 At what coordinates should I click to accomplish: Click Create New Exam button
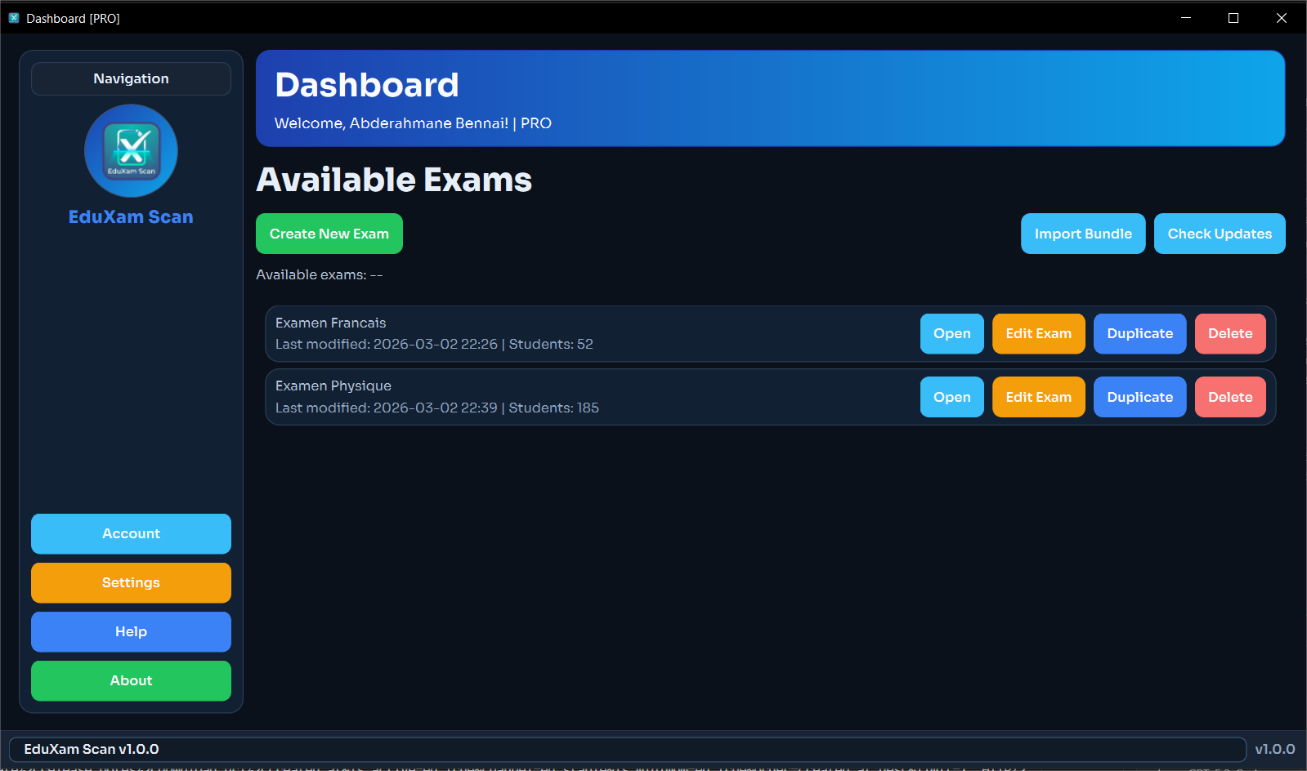[329, 234]
